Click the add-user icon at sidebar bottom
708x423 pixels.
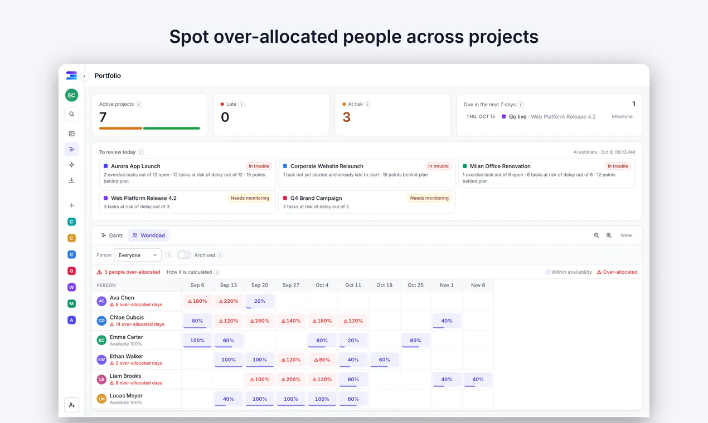tap(71, 405)
